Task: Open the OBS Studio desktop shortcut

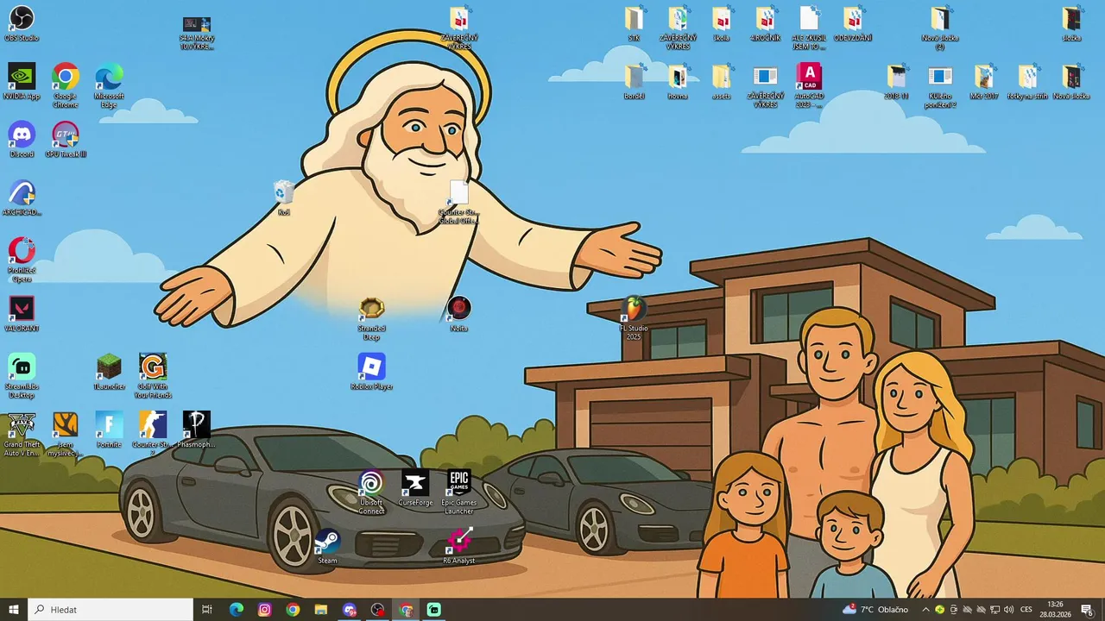Action: tap(22, 24)
